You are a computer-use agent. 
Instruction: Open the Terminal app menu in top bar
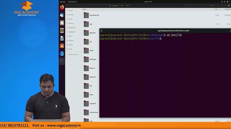click(73, 2)
